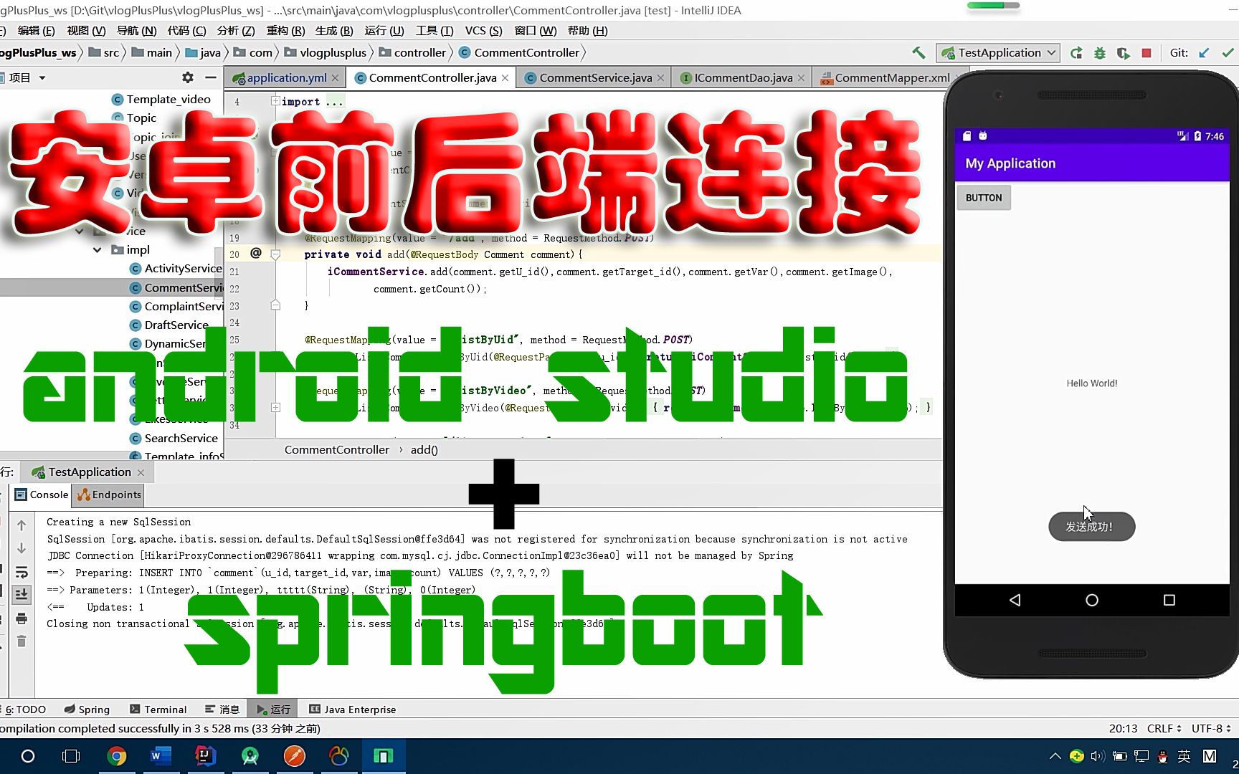Open the 帮助 (H) menu
The image size is (1239, 774).
click(587, 31)
